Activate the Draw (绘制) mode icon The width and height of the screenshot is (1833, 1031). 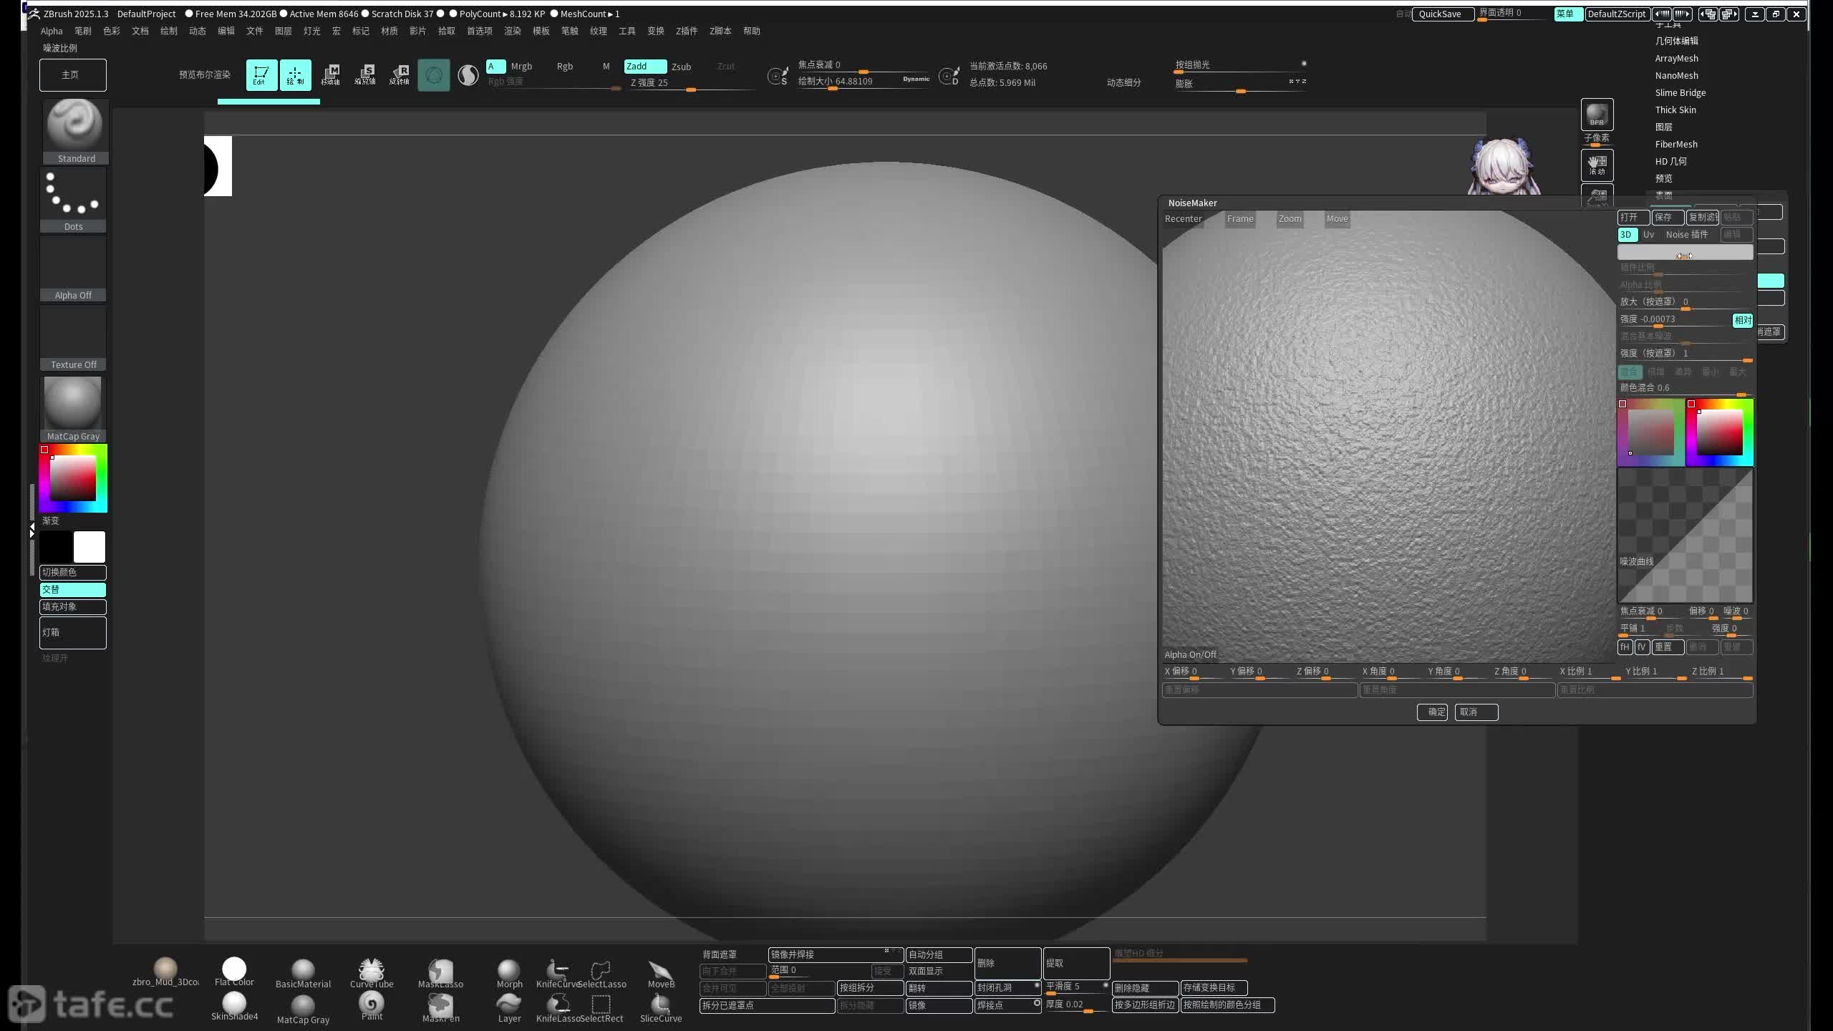click(x=295, y=75)
